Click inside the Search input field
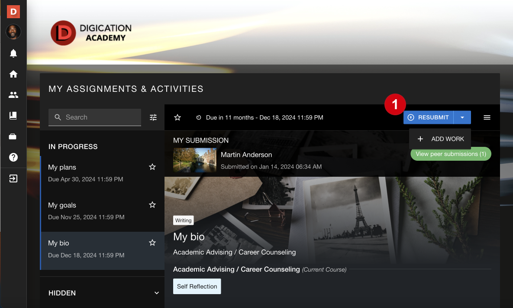Screen dimensions: 513x308 coord(94,117)
